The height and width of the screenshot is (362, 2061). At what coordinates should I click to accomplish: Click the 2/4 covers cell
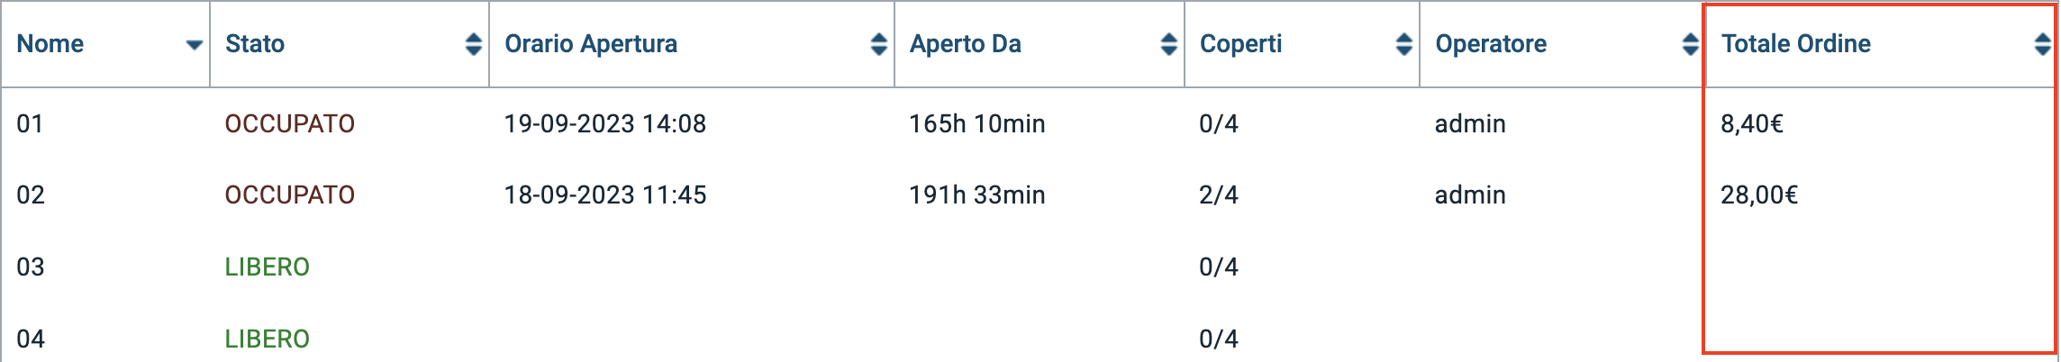click(x=1218, y=195)
